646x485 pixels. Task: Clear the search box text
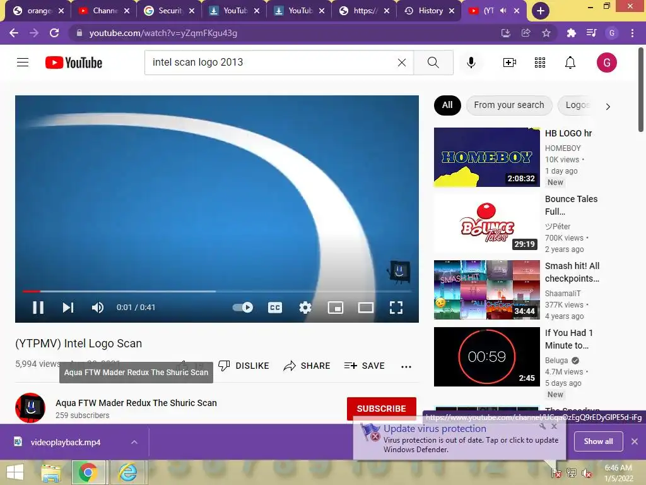(x=402, y=63)
